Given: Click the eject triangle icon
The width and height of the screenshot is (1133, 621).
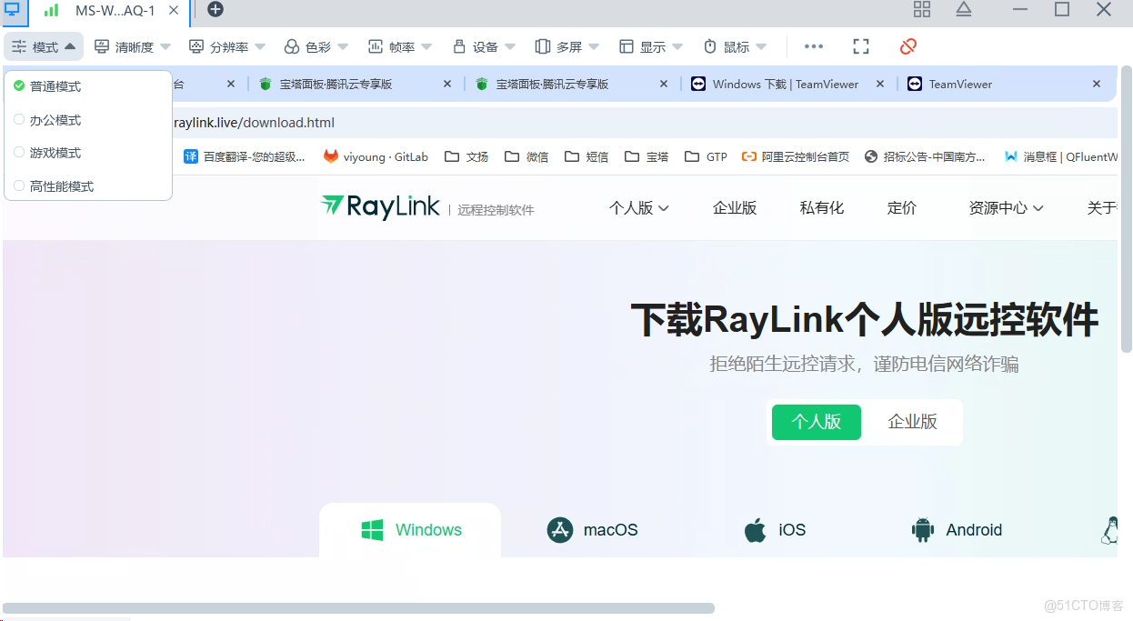Looking at the screenshot, I should pyautogui.click(x=964, y=9).
